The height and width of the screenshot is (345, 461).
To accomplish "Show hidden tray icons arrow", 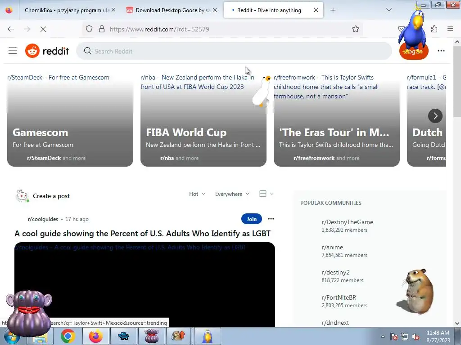I will tap(383, 337).
